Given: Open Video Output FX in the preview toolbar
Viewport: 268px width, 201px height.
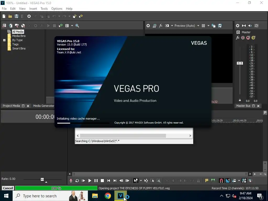Looking at the screenshot, I should tap(161, 26).
